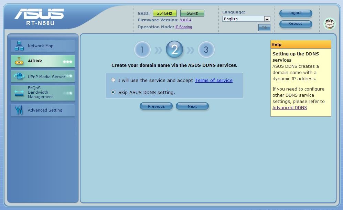Viewport: 343px width, 210px height.
Task: Click the Advanced Setting tools icon
Action: point(19,110)
